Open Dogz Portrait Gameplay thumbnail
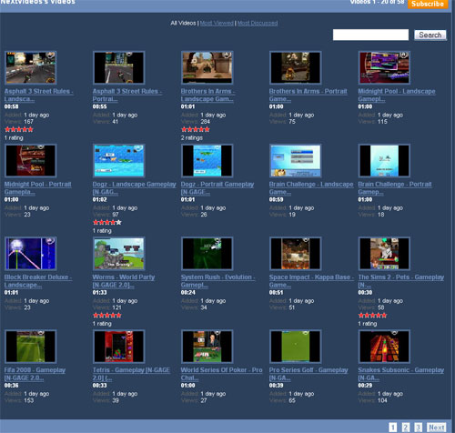 207,161
